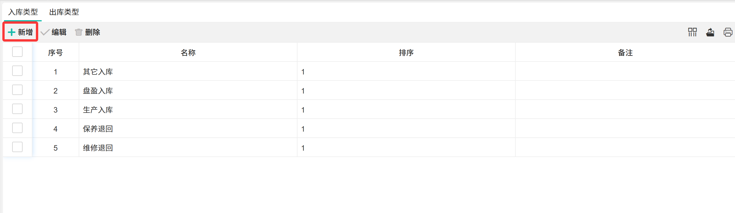The image size is (735, 213).
Task: Click the 排序 column header
Action: click(x=406, y=53)
